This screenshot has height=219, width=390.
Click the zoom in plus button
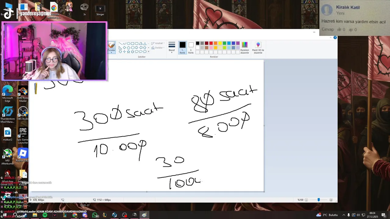[x=331, y=200]
